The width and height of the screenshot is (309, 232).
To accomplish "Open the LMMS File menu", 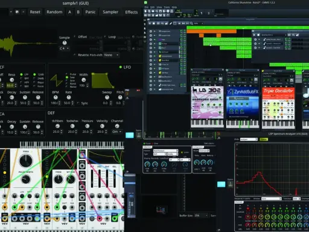I will click(x=146, y=7).
